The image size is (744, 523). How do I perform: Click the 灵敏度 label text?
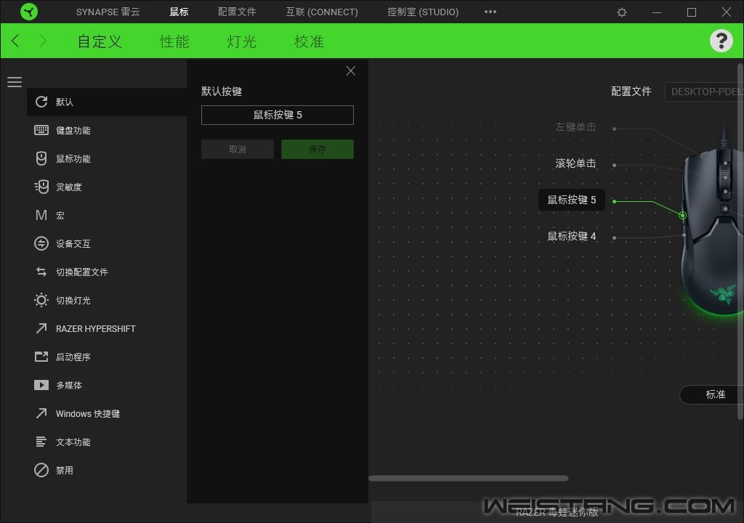69,187
